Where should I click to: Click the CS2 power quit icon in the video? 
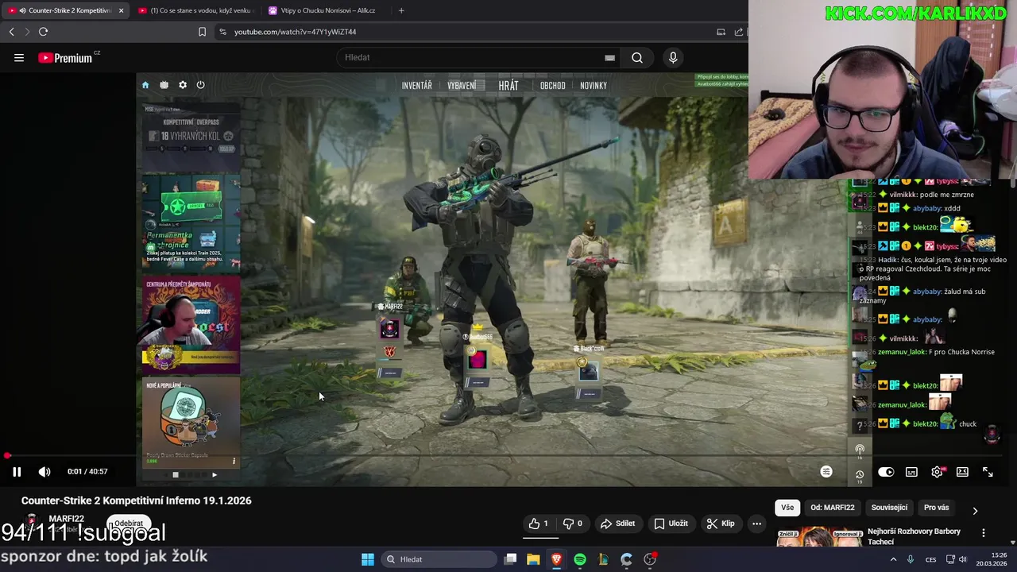pos(200,85)
